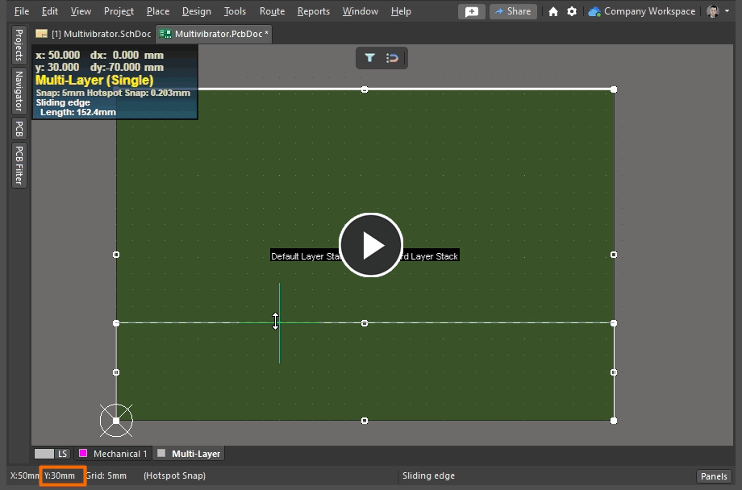Viewport: 742px width, 490px height.
Task: Select the filter icon in the toolbar
Action: click(370, 58)
